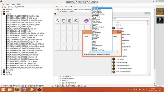164x92 pixels.
Task: Click the purple enchanted book icon
Action: (86, 20)
